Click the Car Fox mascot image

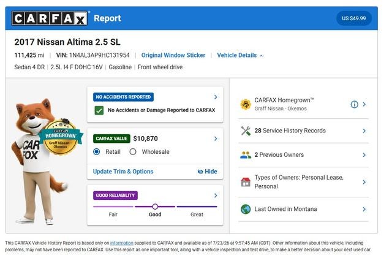[37, 161]
